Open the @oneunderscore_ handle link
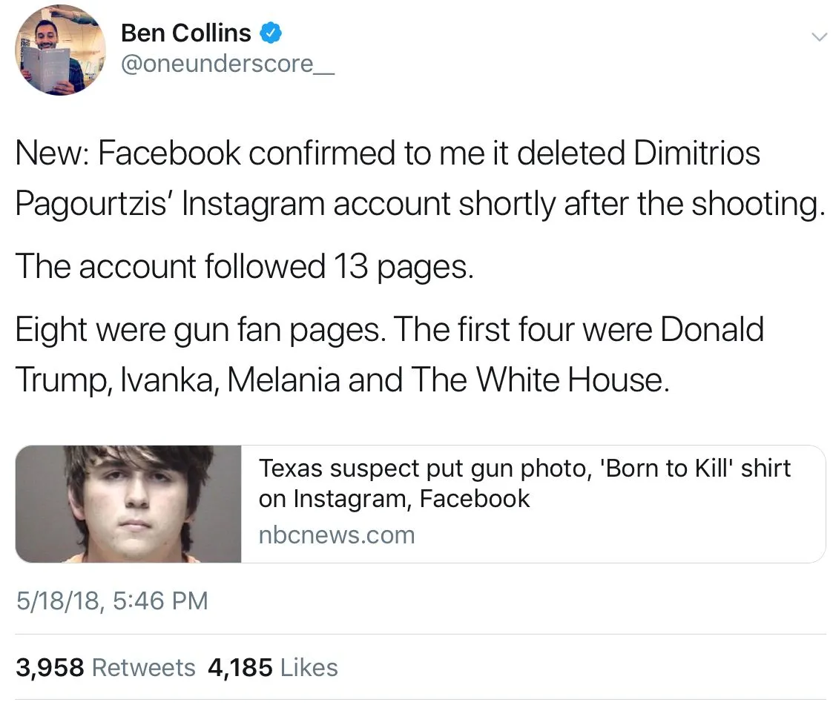The width and height of the screenshot is (833, 705). (227, 64)
